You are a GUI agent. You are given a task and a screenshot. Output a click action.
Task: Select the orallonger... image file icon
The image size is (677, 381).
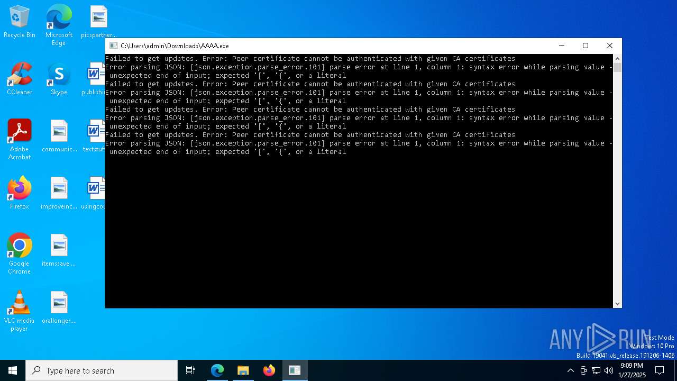pos(59,307)
